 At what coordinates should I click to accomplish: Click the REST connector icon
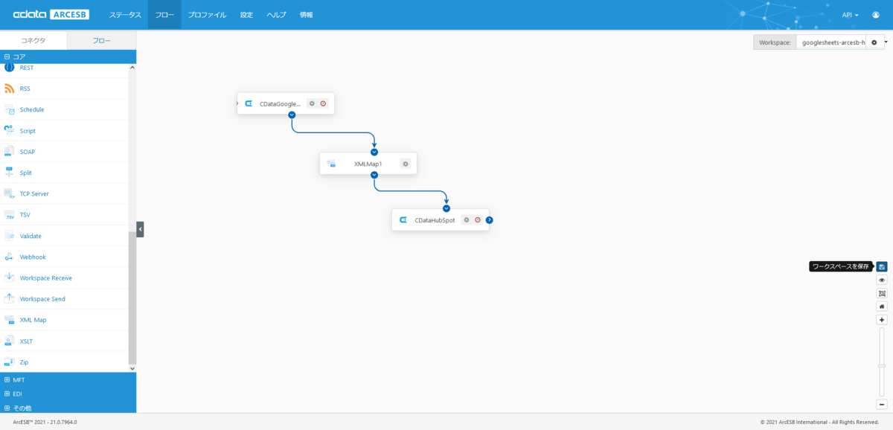point(10,68)
